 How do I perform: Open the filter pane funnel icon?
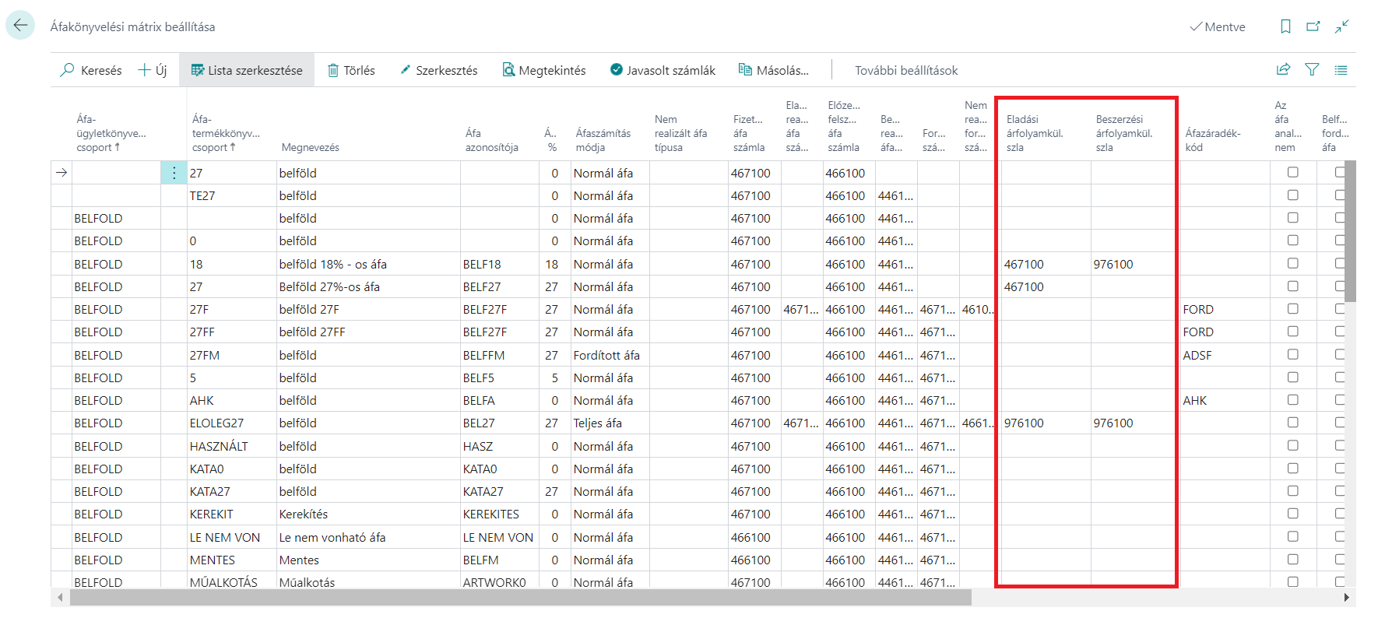(x=1312, y=70)
